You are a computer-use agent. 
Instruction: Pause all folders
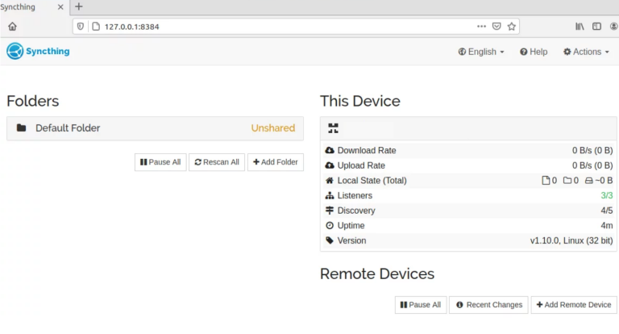pos(160,162)
